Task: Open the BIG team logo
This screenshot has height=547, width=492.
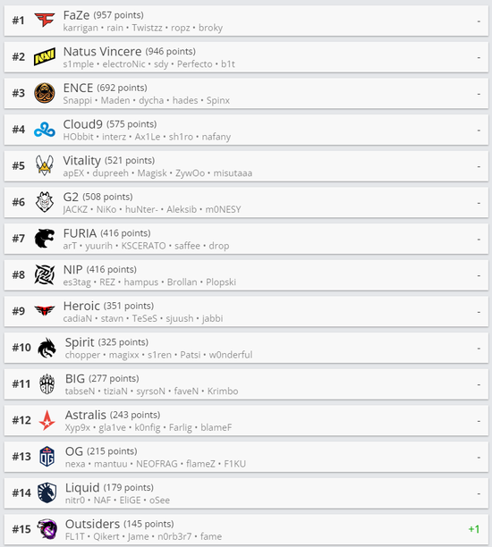Action: pyautogui.click(x=47, y=383)
